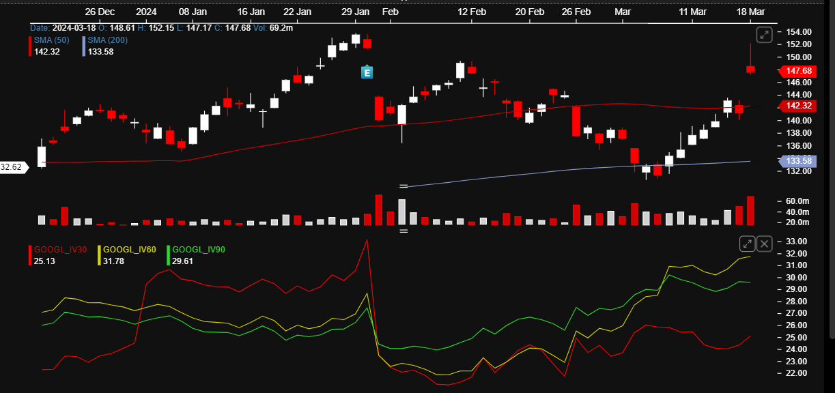Click the 'Date: 2024-03-18' readout
The height and width of the screenshot is (393, 835).
pyautogui.click(x=62, y=27)
